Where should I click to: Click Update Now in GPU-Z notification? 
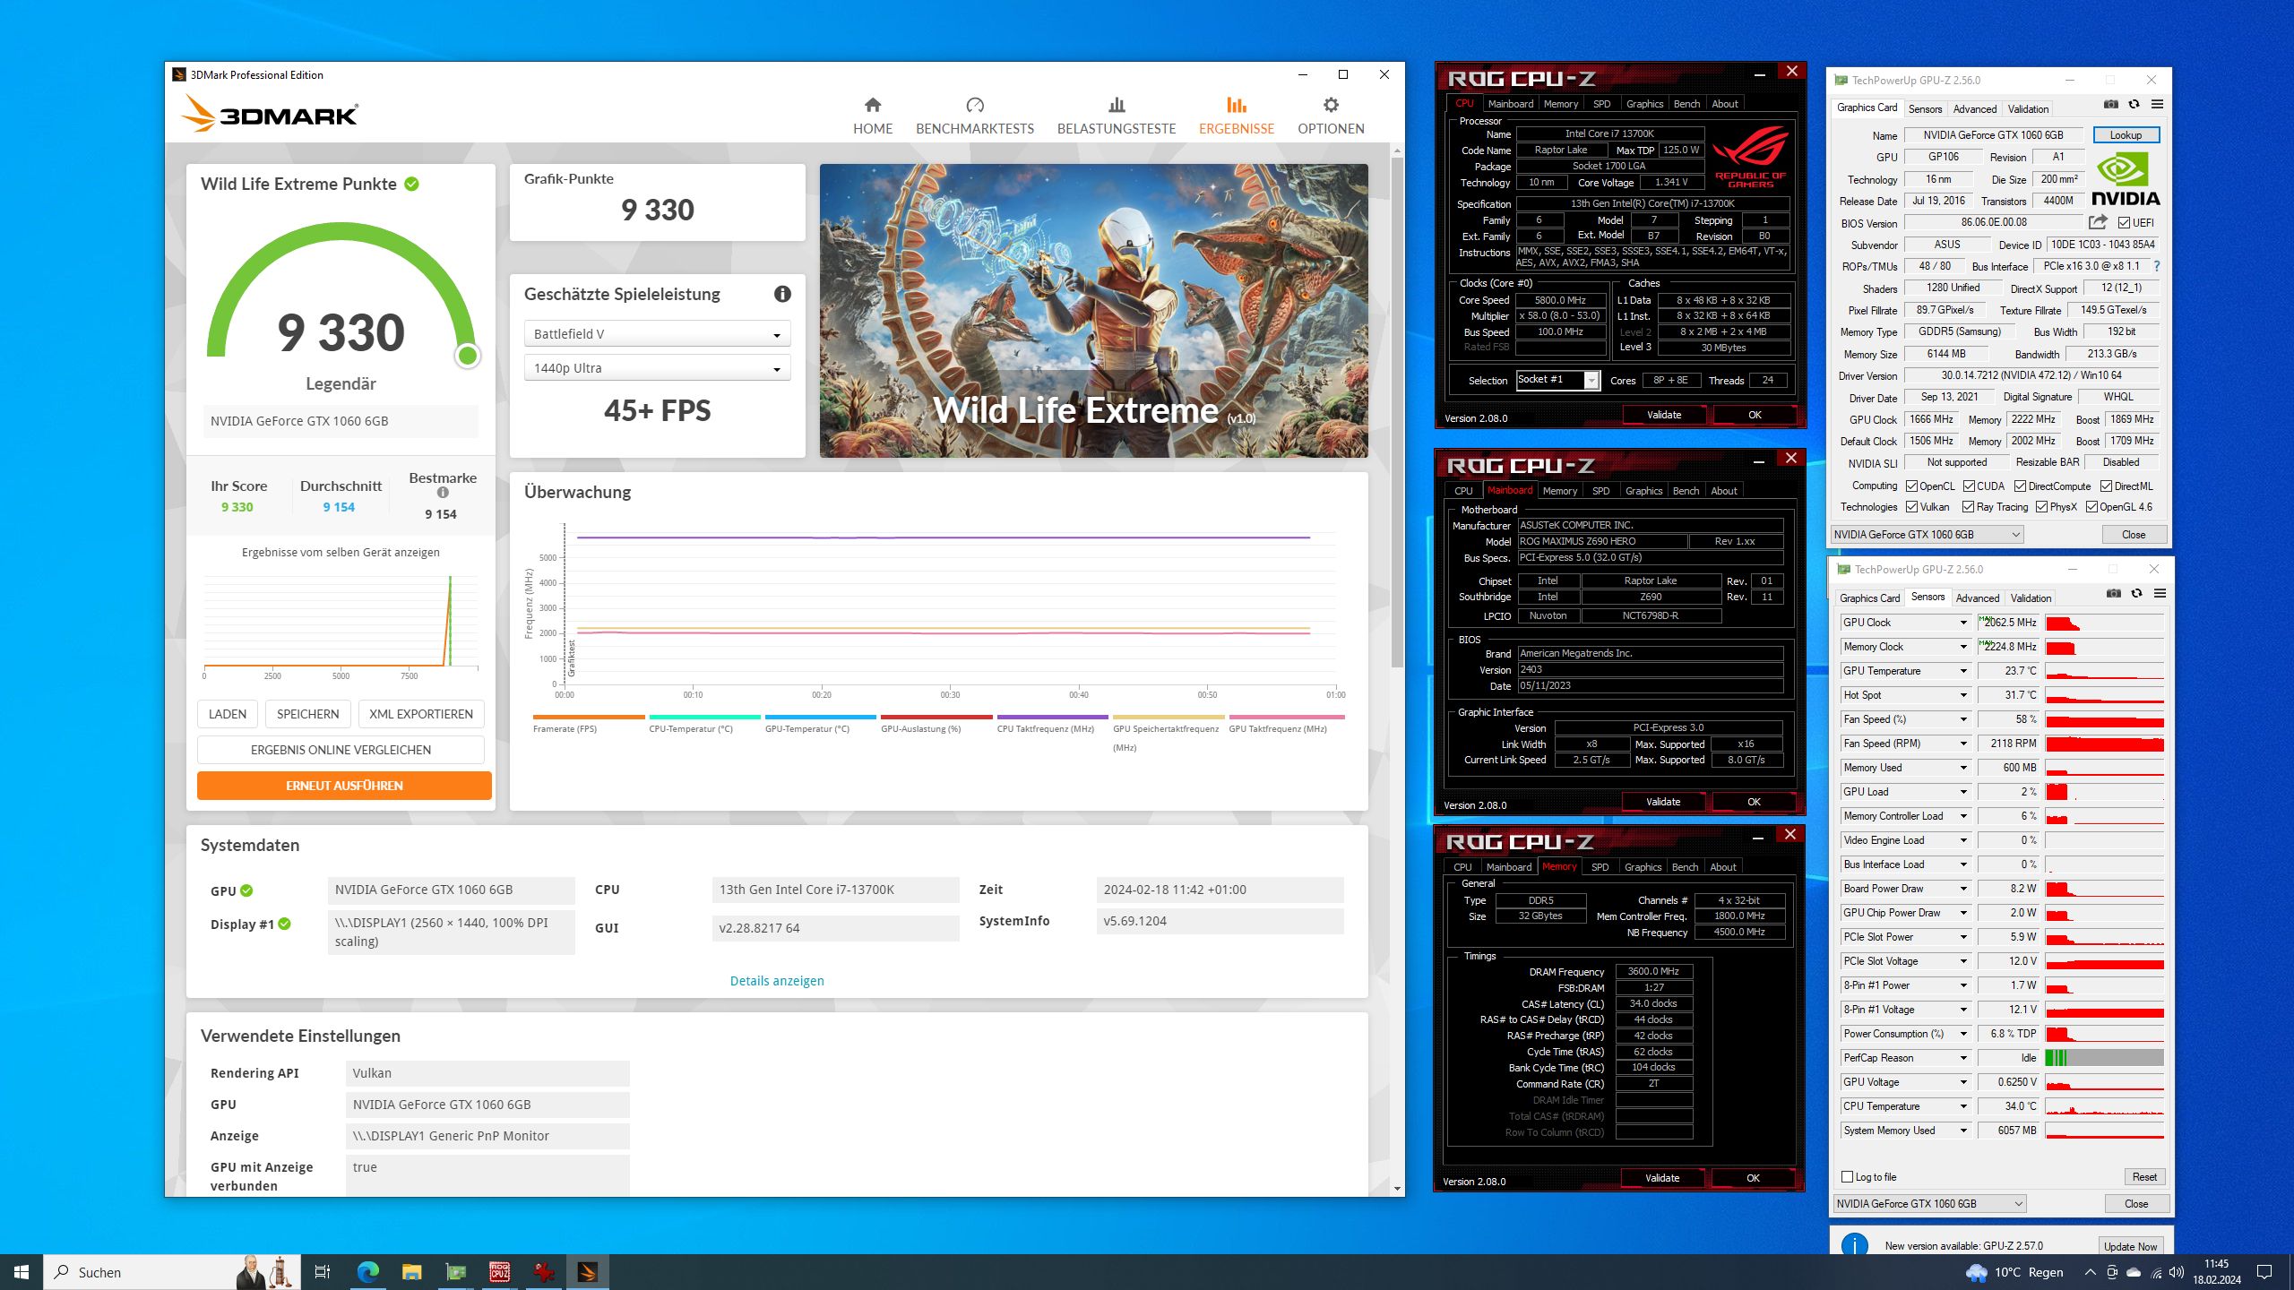pyautogui.click(x=2130, y=1246)
